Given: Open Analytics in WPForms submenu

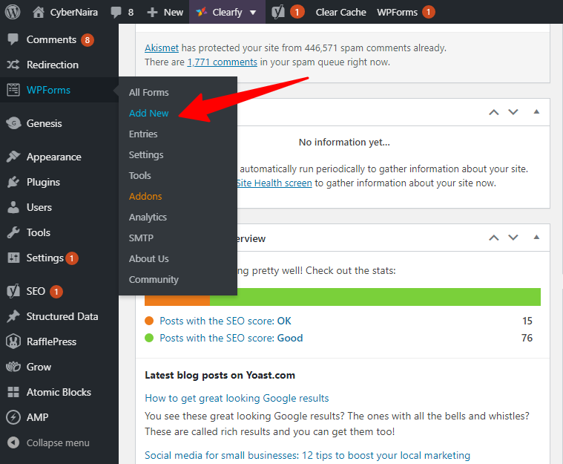Looking at the screenshot, I should click(x=148, y=217).
